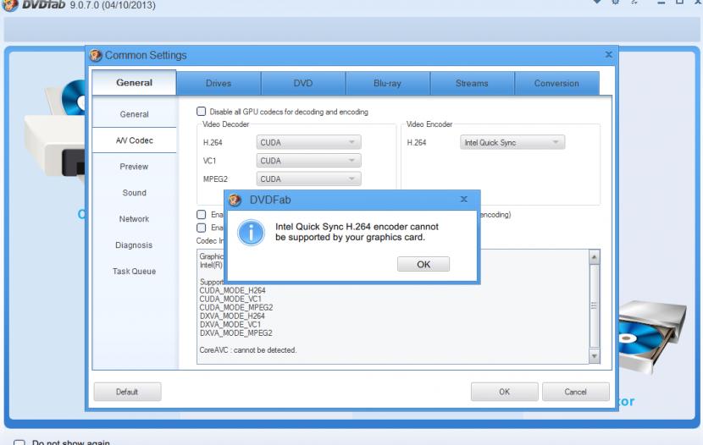Click OK in the DVDFab message dialog
Screen dimensions: 703x445
[423, 264]
